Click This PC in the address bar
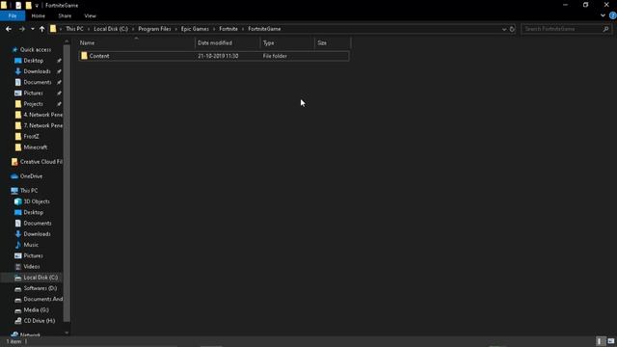Viewport: 617px width, 347px height. [x=74, y=29]
